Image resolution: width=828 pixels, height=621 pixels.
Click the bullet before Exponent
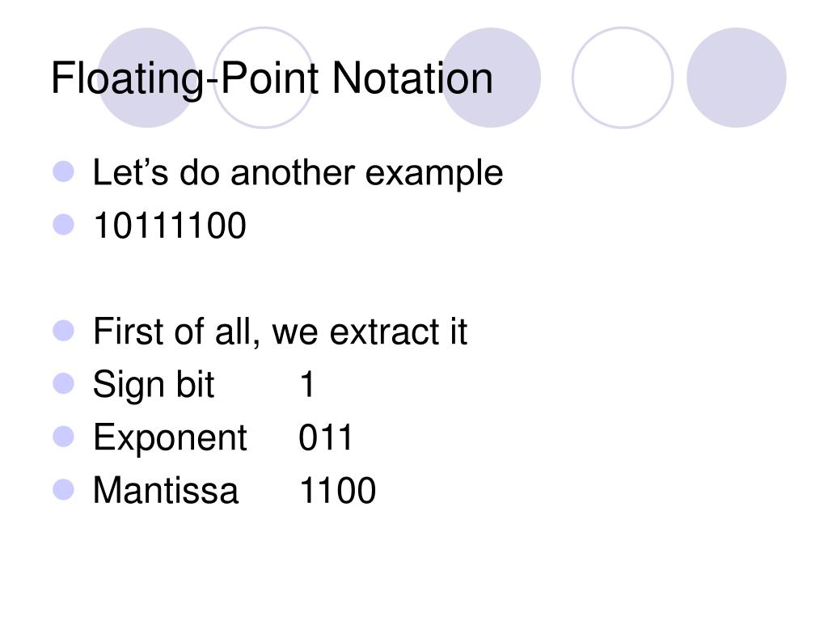(x=63, y=437)
